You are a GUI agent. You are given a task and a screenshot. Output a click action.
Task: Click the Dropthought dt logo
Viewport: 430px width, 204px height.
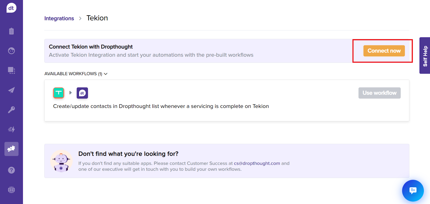click(x=11, y=8)
